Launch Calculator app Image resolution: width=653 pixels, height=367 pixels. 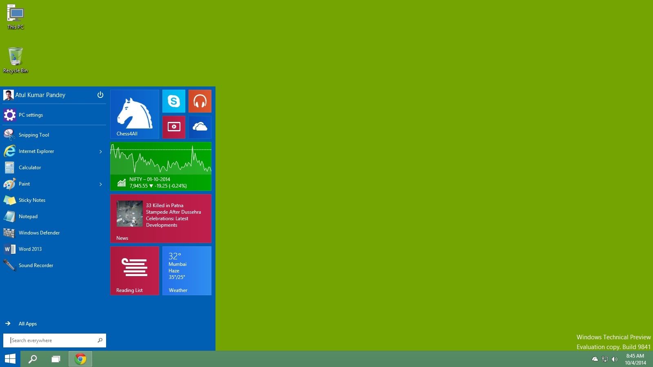[54, 168]
